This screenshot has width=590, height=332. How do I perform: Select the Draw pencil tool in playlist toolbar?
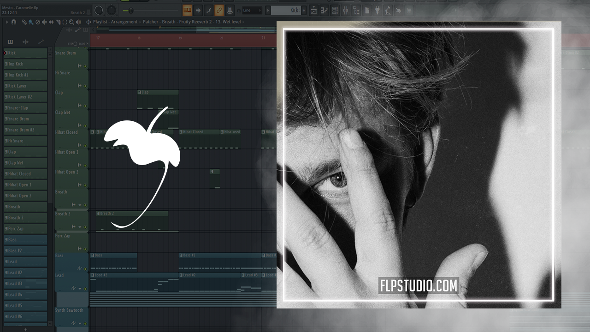tap(25, 22)
